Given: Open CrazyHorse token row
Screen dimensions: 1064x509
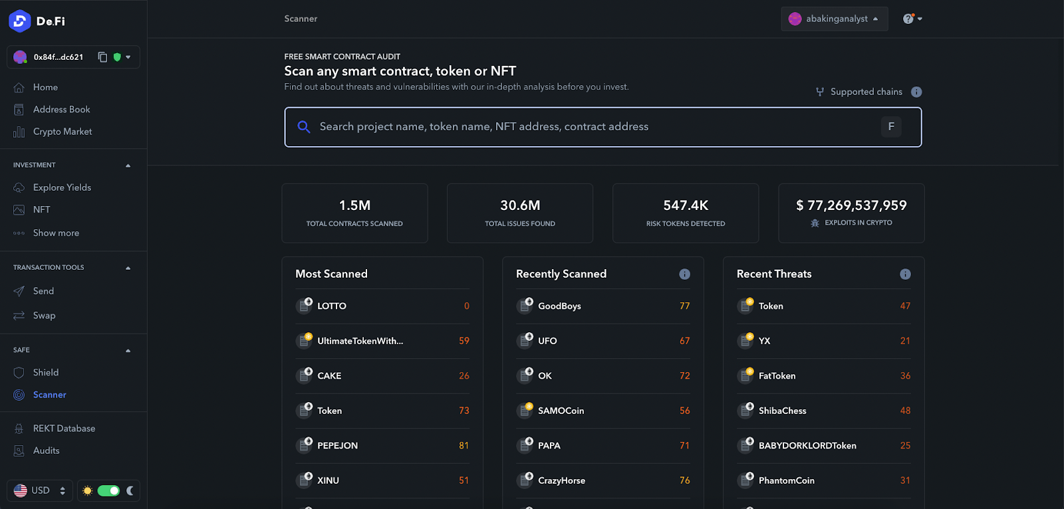Looking at the screenshot, I should (x=603, y=480).
